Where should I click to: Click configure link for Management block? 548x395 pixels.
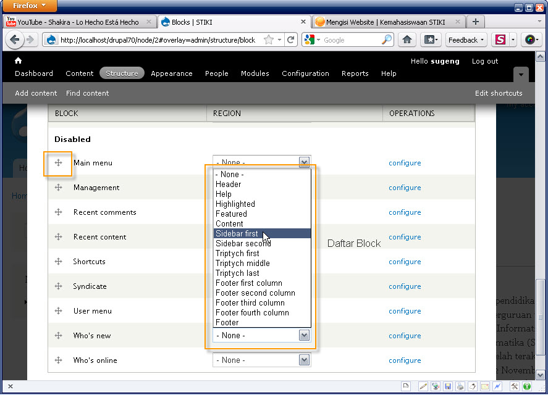(x=405, y=188)
